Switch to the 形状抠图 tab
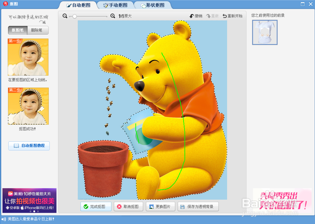 coord(152,5)
